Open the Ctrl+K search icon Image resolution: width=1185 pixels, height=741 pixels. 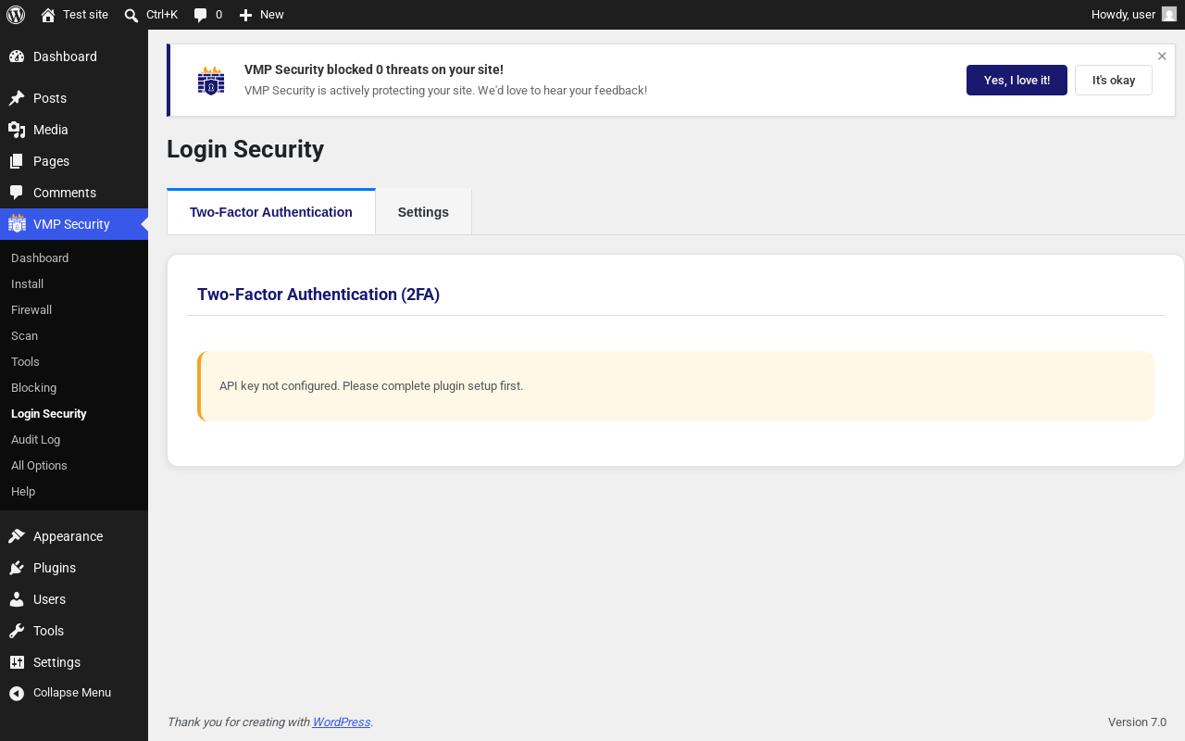131,15
